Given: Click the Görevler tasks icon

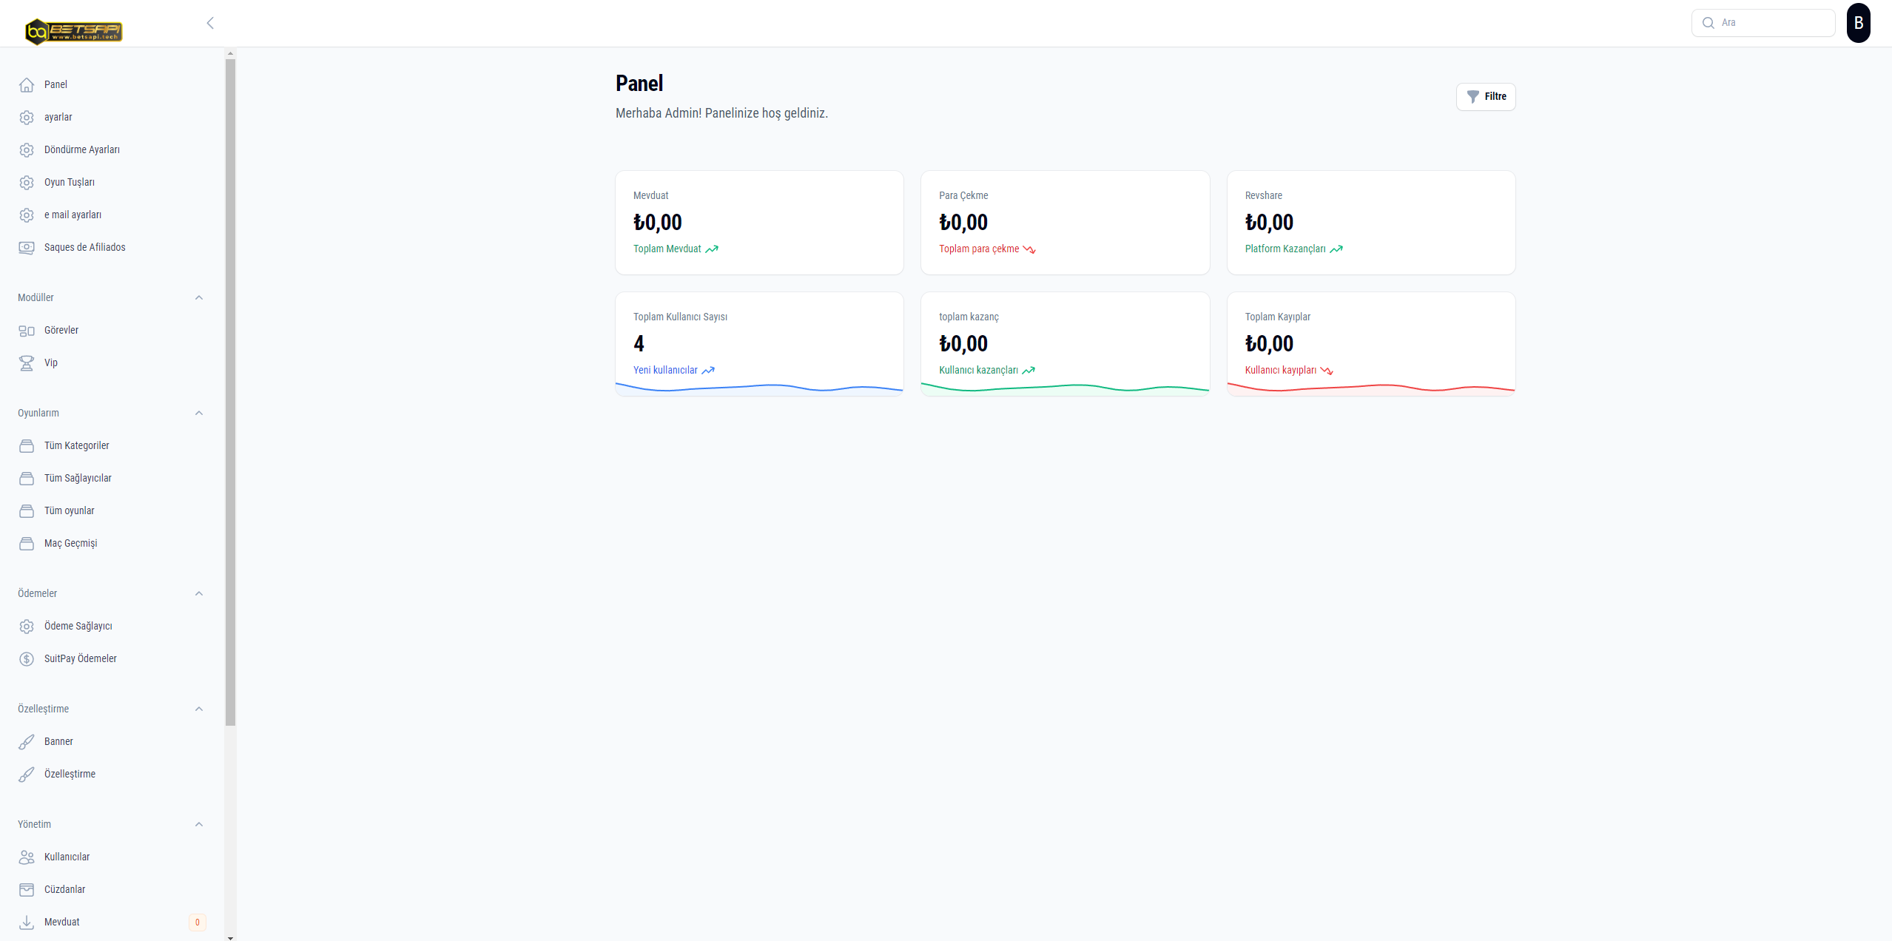Looking at the screenshot, I should click(27, 331).
